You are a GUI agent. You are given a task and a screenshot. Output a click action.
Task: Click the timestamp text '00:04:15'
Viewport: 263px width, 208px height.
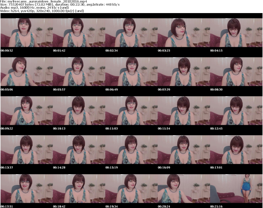(x=216, y=51)
